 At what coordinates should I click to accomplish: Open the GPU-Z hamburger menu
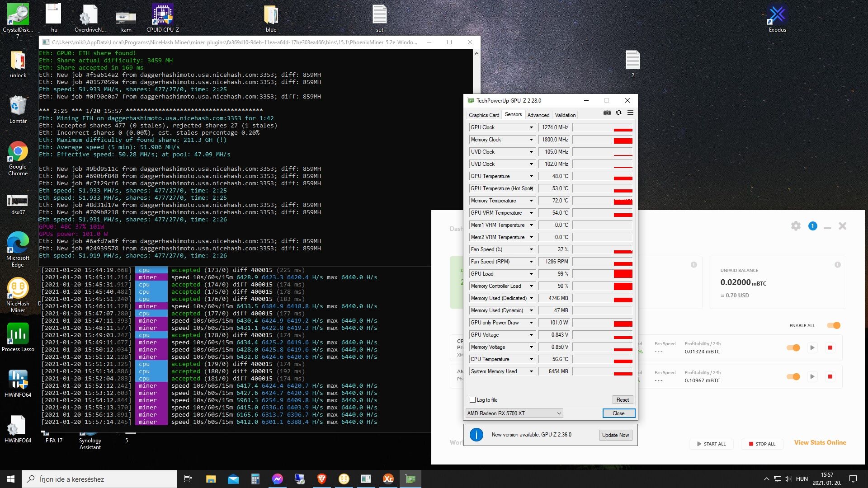click(630, 113)
